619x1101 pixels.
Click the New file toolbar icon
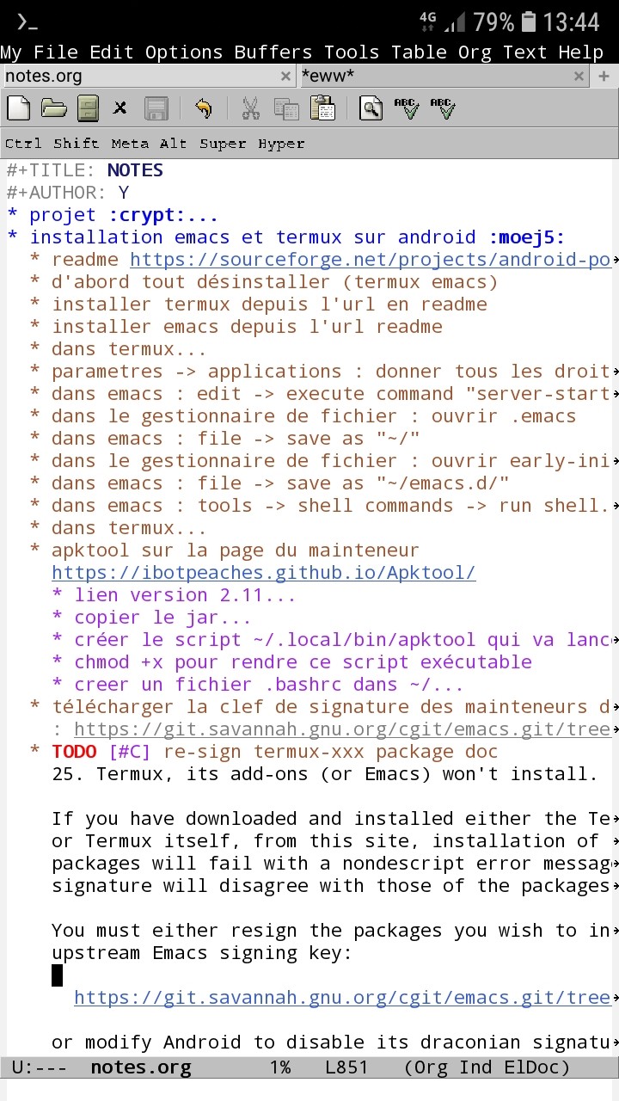18,108
